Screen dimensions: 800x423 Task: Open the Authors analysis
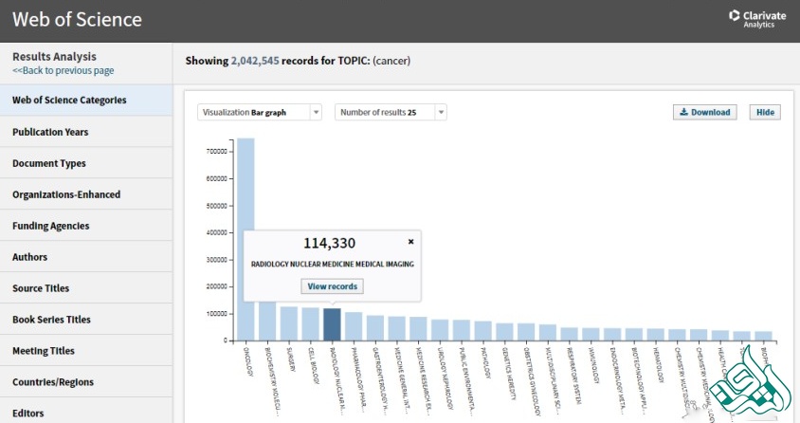point(29,257)
